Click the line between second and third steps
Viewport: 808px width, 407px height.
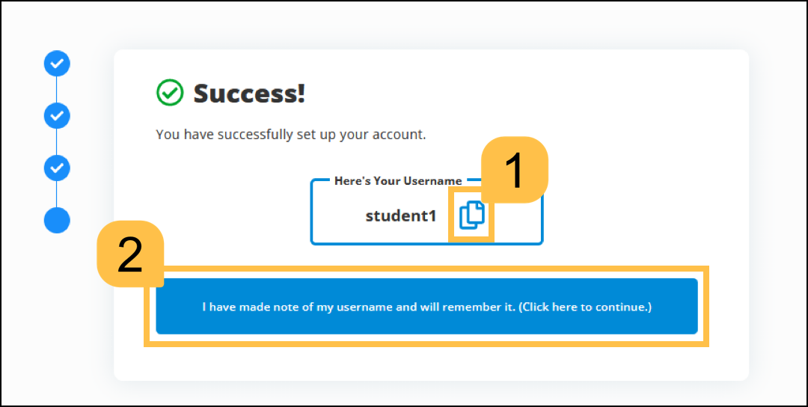coord(57,142)
